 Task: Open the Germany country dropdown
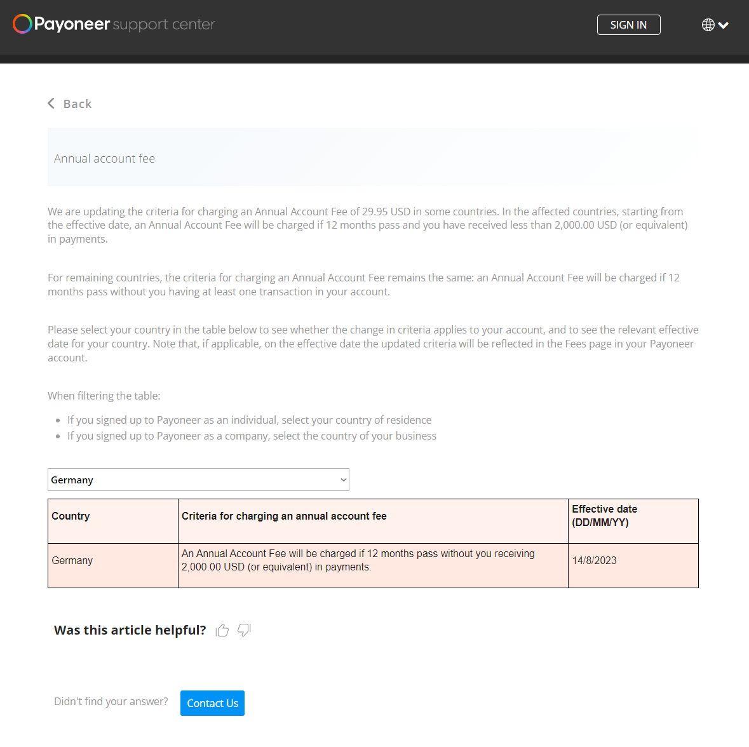[198, 480]
